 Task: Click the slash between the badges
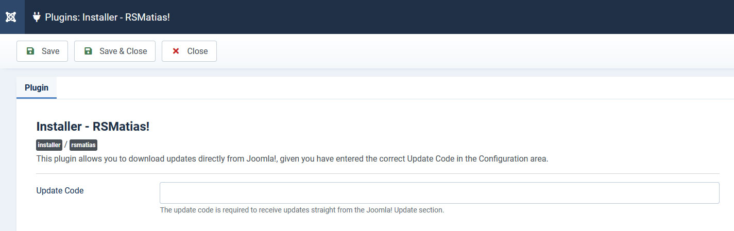(x=66, y=145)
